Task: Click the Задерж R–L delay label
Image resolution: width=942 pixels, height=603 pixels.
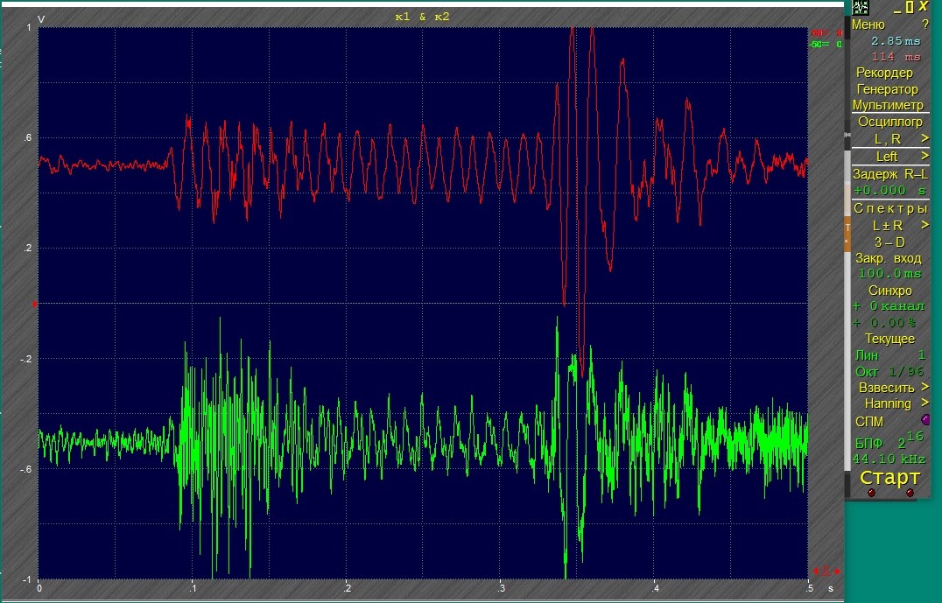Action: [890, 174]
